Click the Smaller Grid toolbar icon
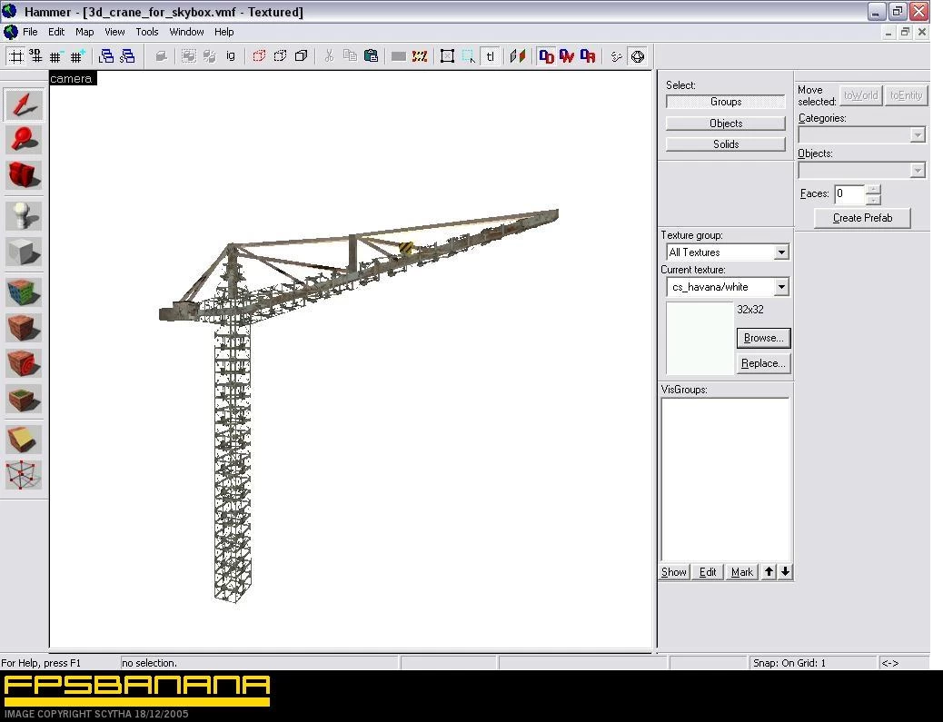This screenshot has height=722, width=943. click(x=55, y=56)
